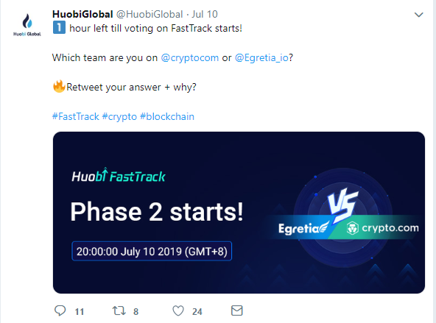The image size is (436, 323).
Task: Click the Huobi Global profile avatar
Action: point(27,25)
